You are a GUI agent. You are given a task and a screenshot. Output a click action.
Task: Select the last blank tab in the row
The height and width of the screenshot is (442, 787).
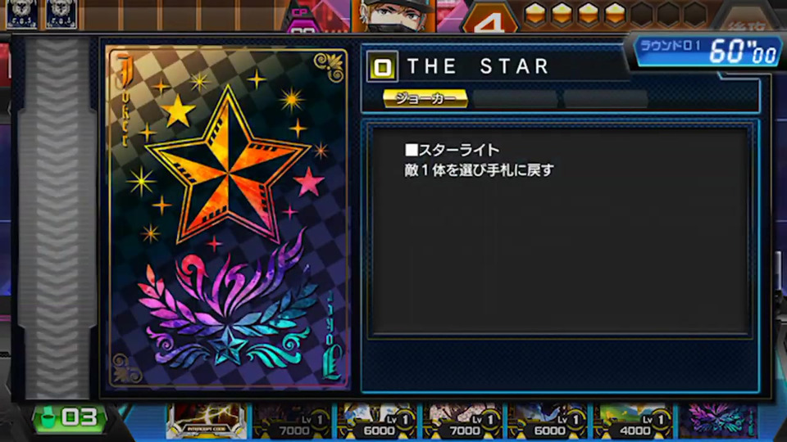pos(605,99)
